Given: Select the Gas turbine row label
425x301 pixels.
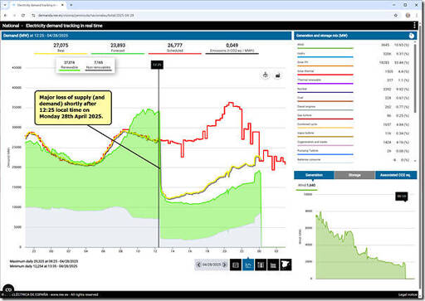Looking at the screenshot, I should (x=305, y=115).
